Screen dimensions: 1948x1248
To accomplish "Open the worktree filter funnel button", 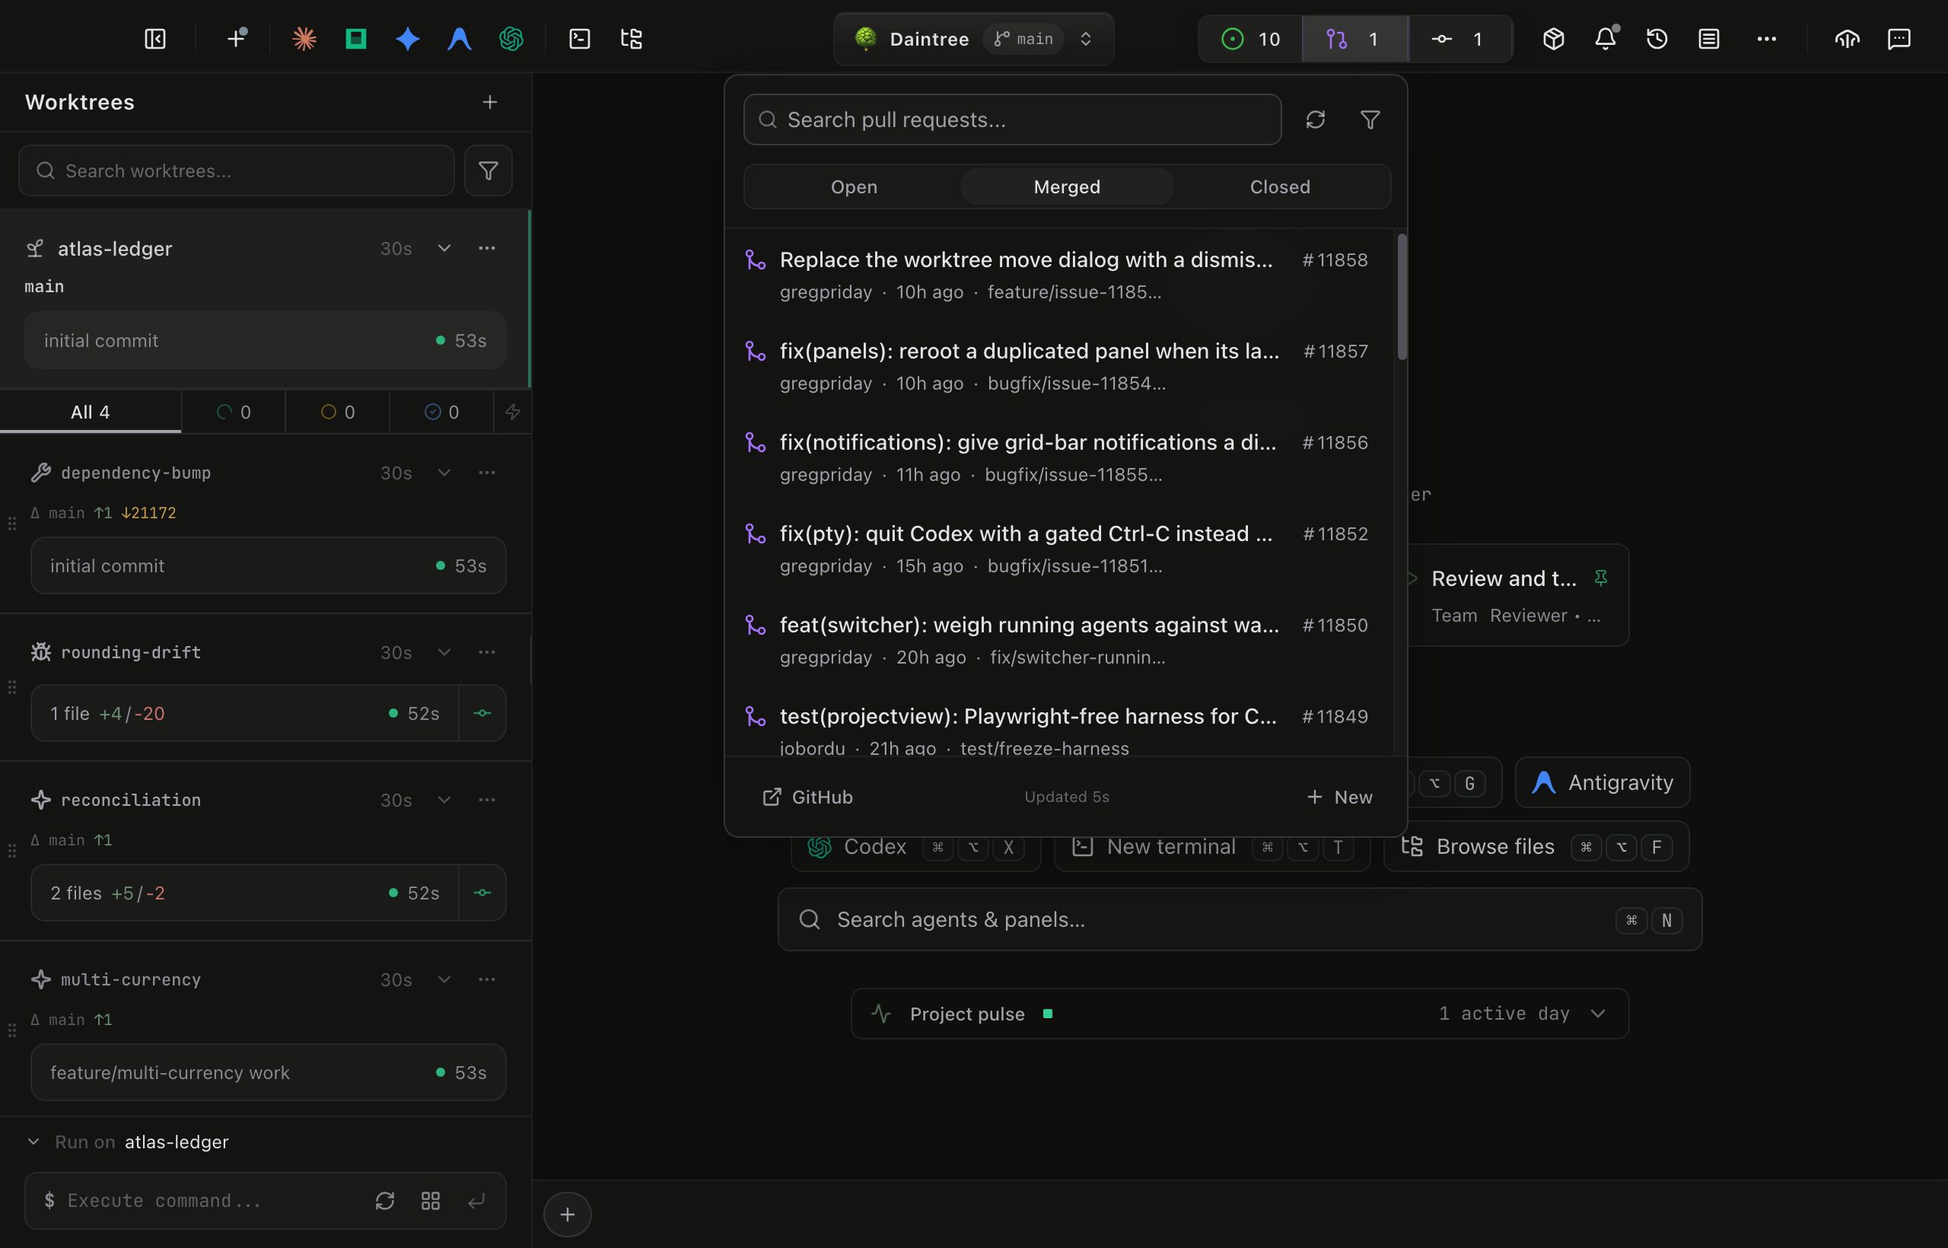I will (x=488, y=170).
